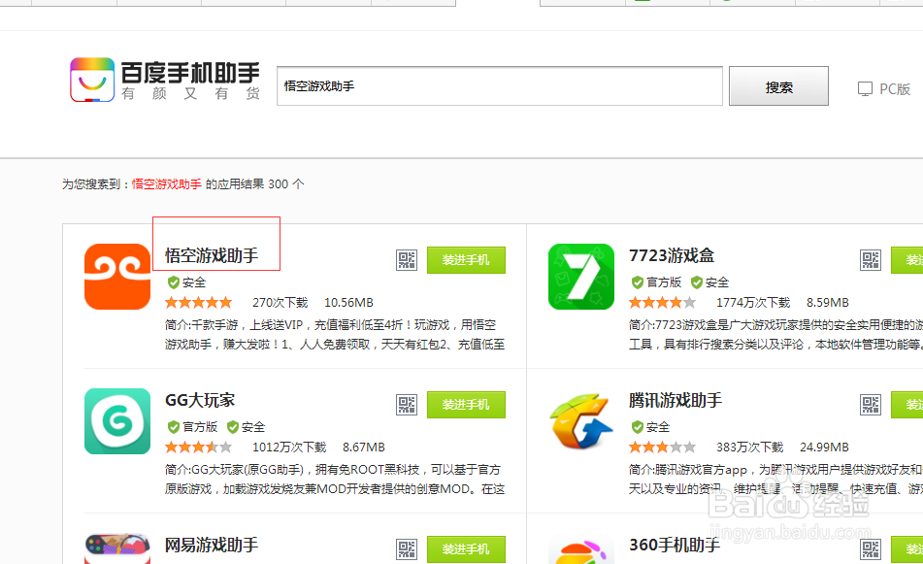Click the QR code beside 悟空游戏助手
The height and width of the screenshot is (564, 923).
(x=407, y=259)
